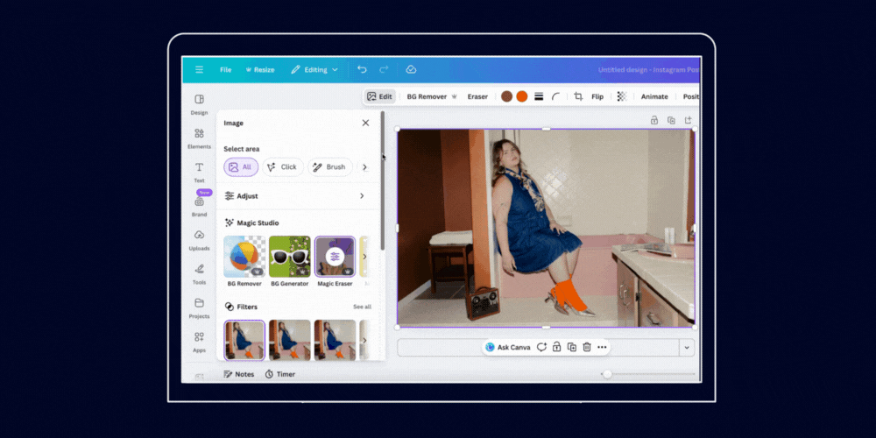Image resolution: width=876 pixels, height=438 pixels.
Task: Select the All area option
Action: [241, 167]
